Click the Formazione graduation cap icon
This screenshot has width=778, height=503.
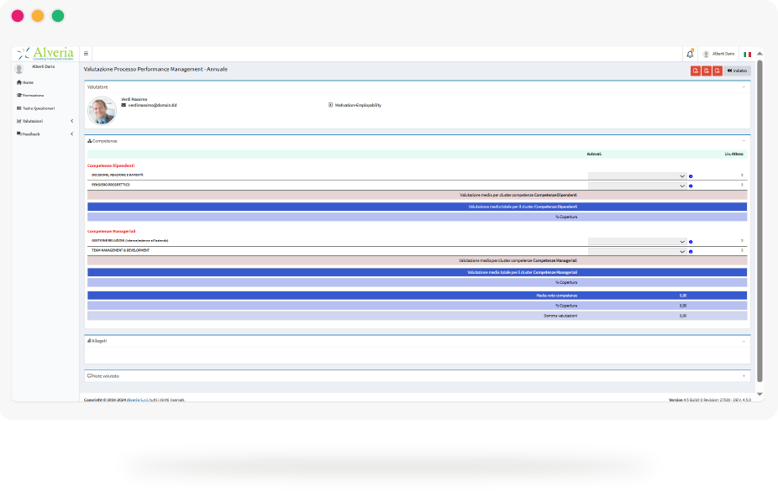(x=18, y=95)
